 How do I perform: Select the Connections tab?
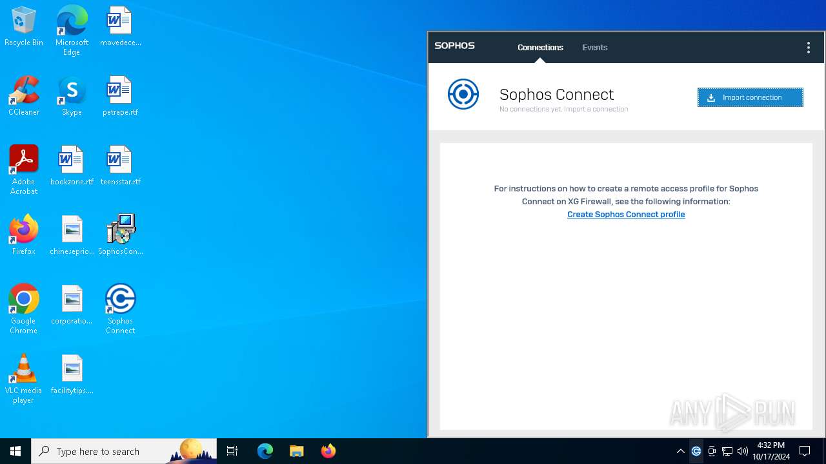540,48
